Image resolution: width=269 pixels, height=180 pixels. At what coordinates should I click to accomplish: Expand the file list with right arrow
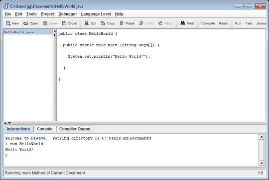pos(55,35)
